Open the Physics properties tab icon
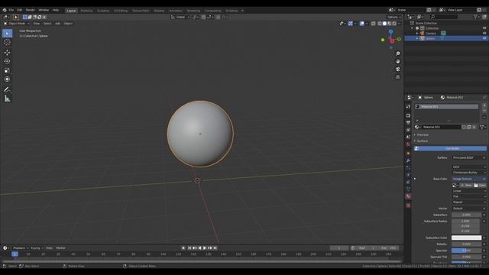489x275 pixels. pos(408,175)
